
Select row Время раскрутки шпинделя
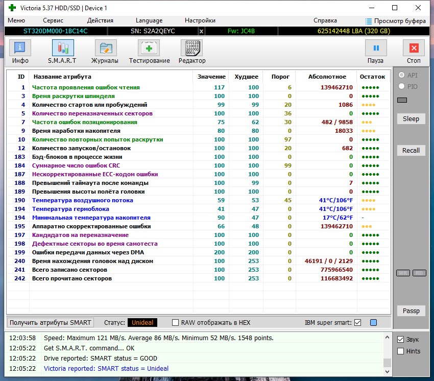click(199, 96)
